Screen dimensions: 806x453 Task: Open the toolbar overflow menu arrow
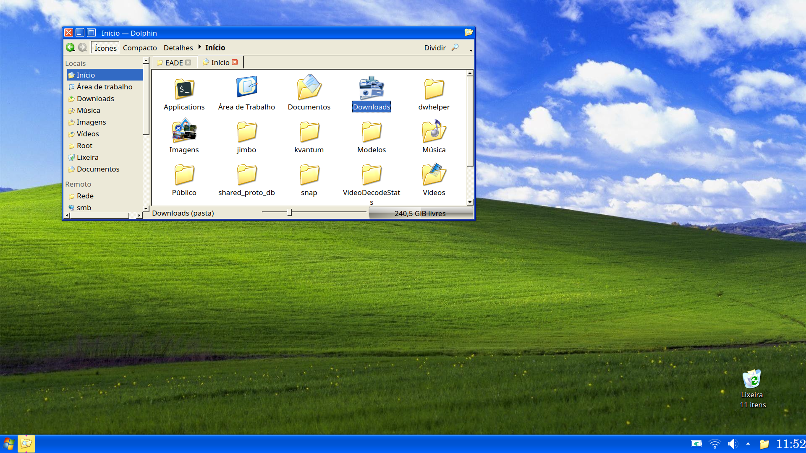(x=471, y=50)
